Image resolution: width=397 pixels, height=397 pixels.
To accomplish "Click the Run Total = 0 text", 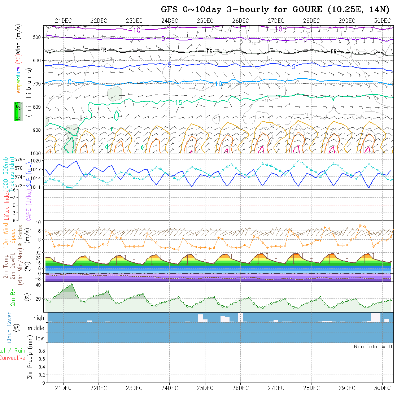I will [x=373, y=346].
